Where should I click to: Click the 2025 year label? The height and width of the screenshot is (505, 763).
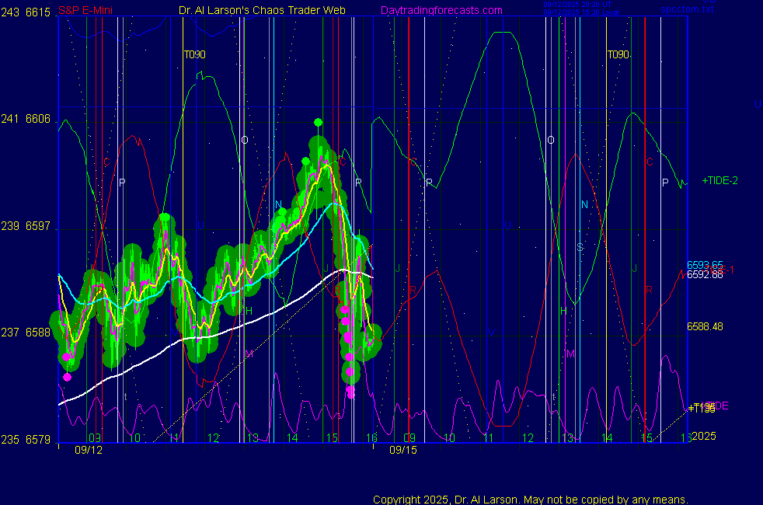point(703,436)
